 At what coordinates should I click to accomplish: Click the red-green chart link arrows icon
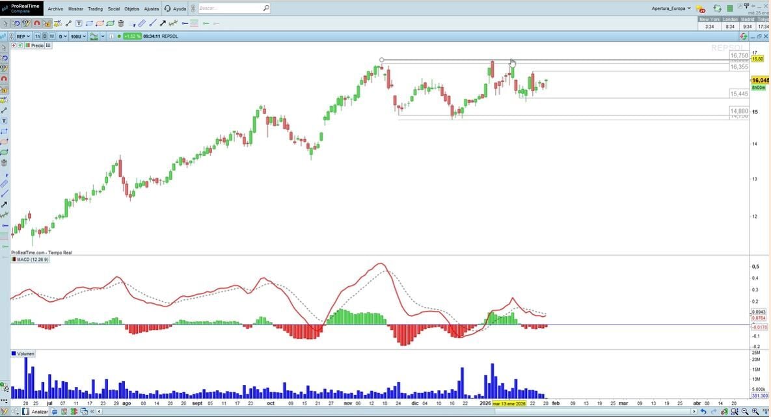coord(744,36)
